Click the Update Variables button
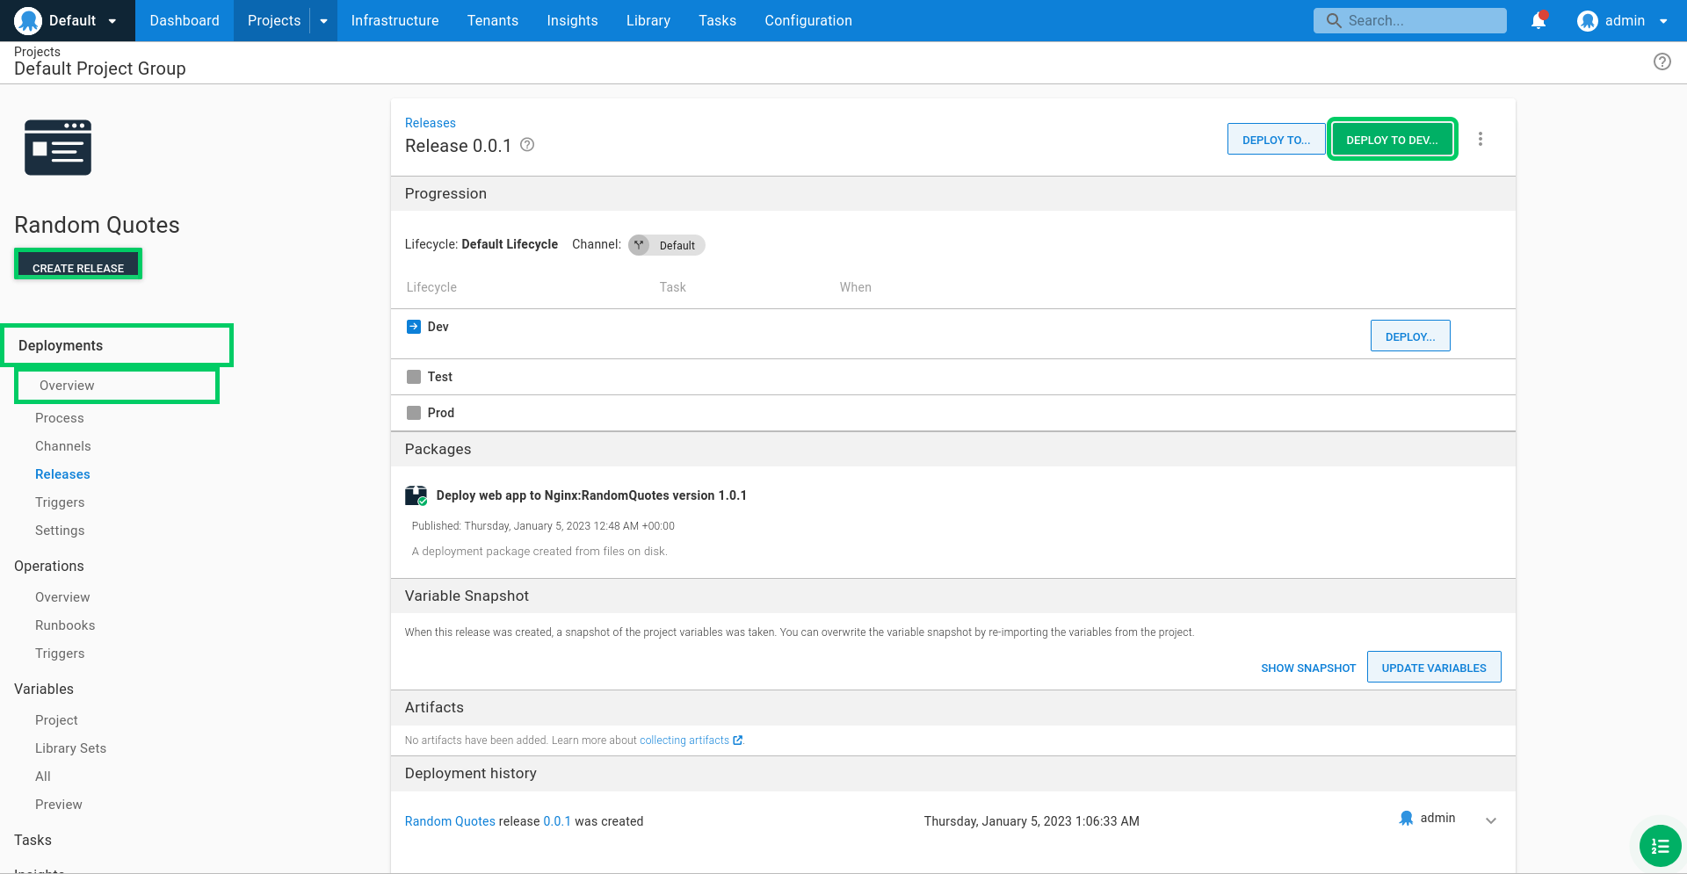The width and height of the screenshot is (1687, 874). click(x=1434, y=668)
